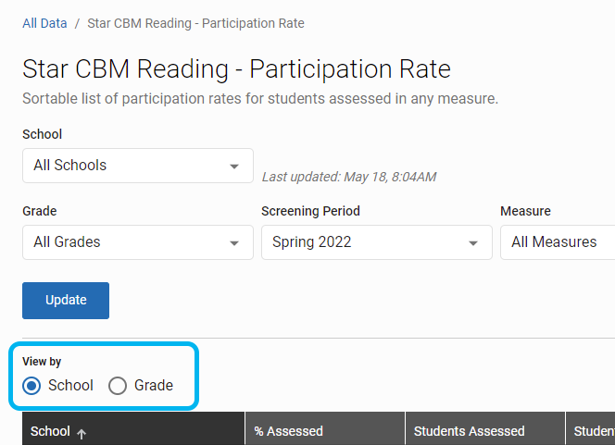Click the Screening Period label
Image resolution: width=615 pixels, height=445 pixels.
click(x=310, y=211)
